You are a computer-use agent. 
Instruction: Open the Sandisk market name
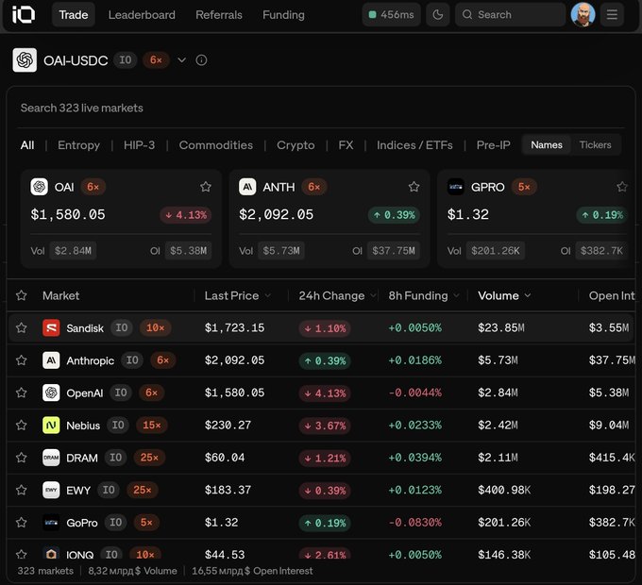click(85, 328)
